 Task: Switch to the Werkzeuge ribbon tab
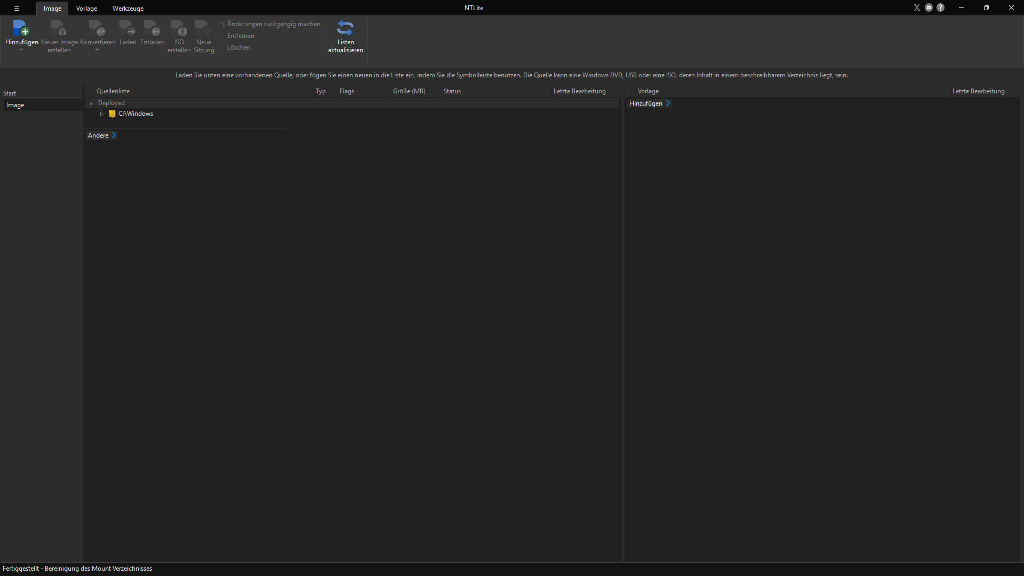[128, 9]
